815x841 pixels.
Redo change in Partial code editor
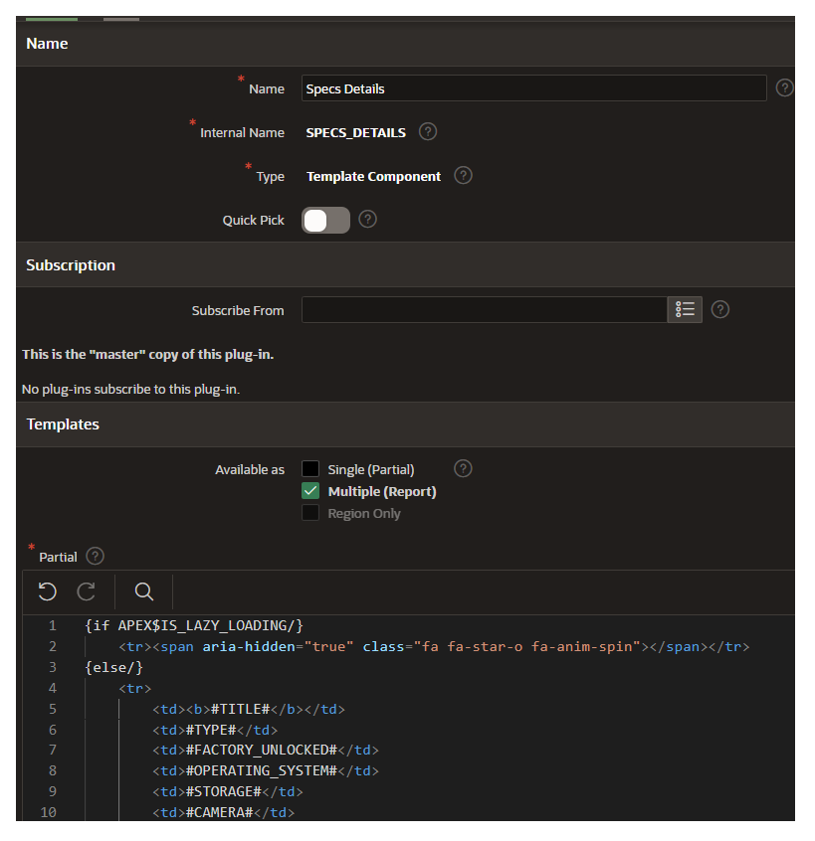86,591
